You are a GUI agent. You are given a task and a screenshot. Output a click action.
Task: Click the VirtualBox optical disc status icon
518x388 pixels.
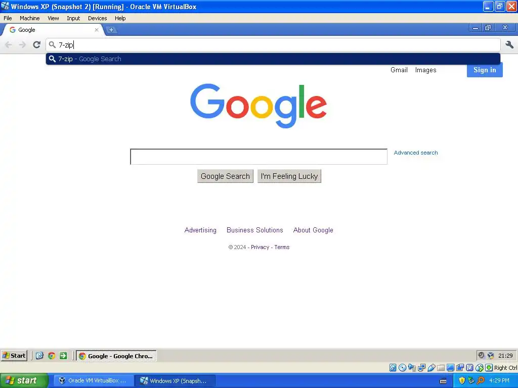coord(402,368)
